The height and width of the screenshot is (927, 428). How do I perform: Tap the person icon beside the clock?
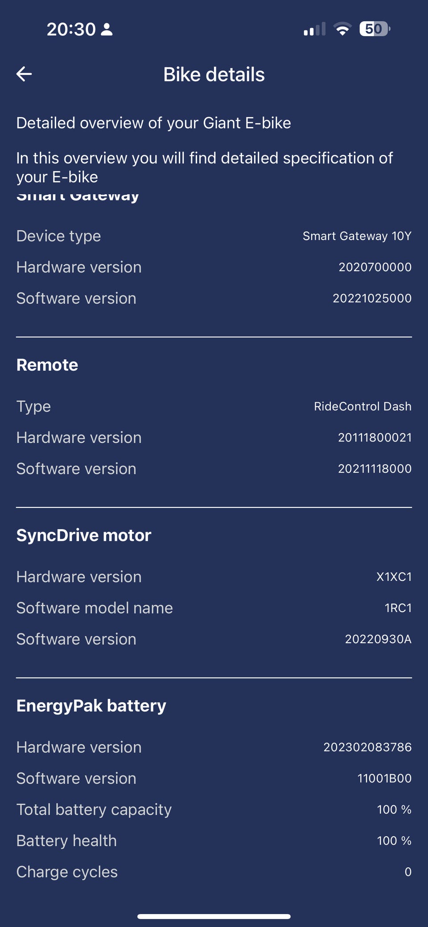(x=107, y=29)
